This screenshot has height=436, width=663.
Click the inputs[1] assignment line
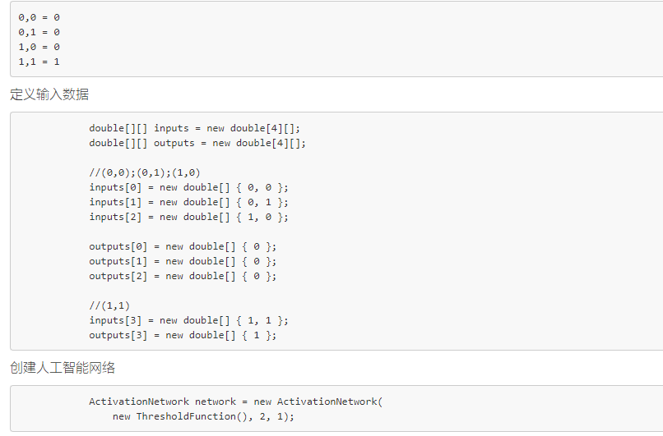(x=188, y=202)
